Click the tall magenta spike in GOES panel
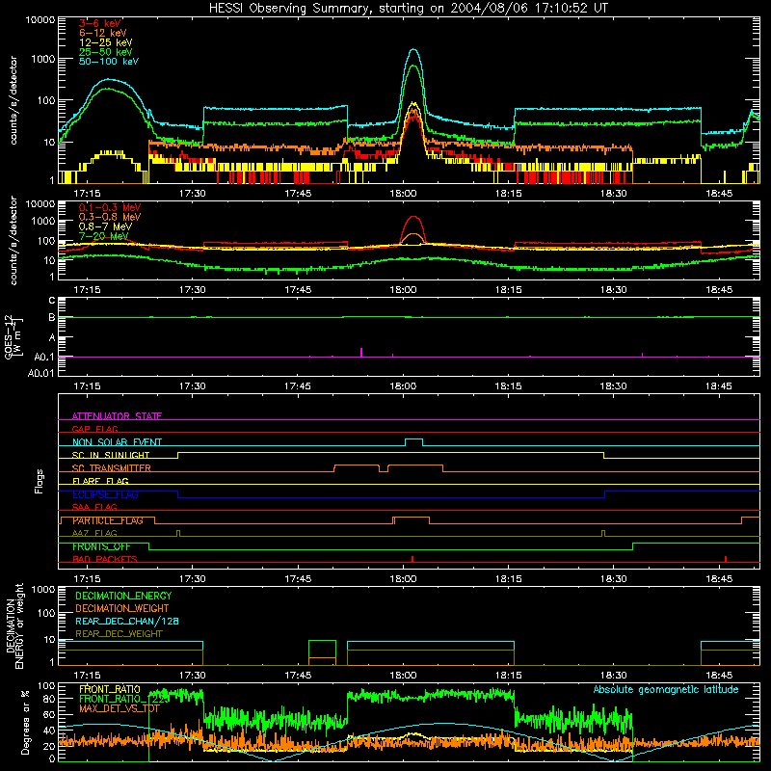771x771 pixels. click(361, 352)
